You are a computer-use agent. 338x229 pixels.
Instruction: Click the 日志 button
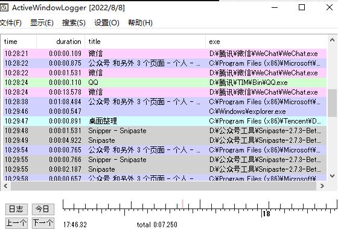16,209
